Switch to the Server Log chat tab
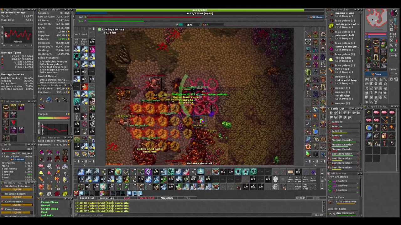 point(107,198)
